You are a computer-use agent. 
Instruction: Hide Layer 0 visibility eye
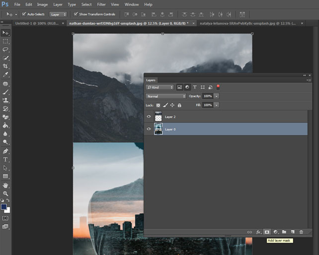[x=149, y=129]
